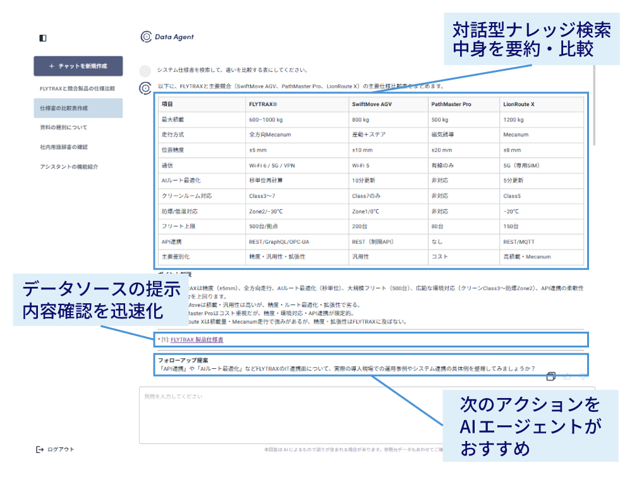The height and width of the screenshot is (477, 632).
Task: Open the 資料の種別について chat
Action: (64, 128)
